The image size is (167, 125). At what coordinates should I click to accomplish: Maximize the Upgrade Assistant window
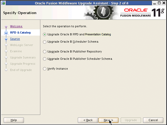pyautogui.click(x=159, y=3)
